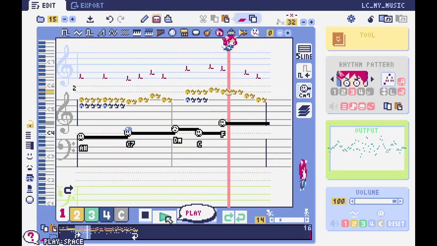
Task: Switch to the gray chord track C
Action: pyautogui.click(x=121, y=215)
